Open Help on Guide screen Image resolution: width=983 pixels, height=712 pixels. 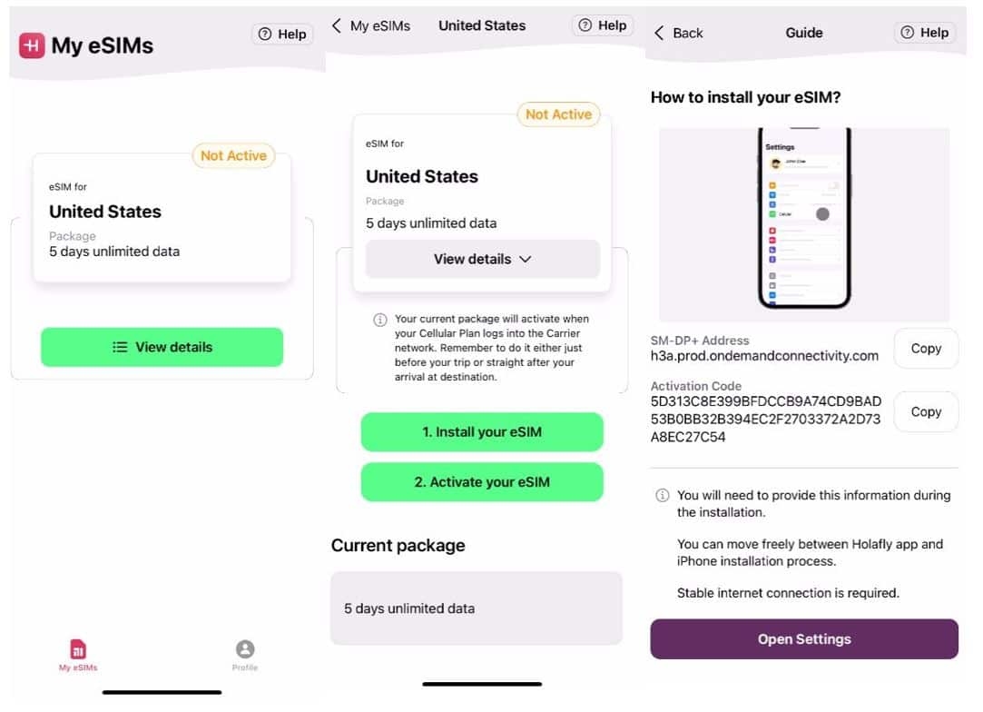(x=924, y=33)
